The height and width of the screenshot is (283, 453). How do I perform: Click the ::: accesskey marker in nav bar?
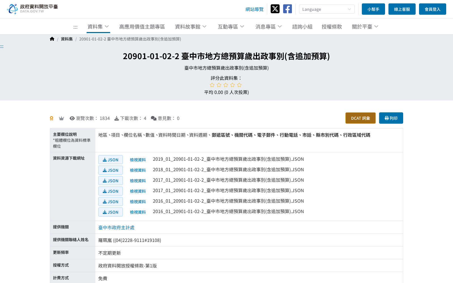(x=75, y=27)
